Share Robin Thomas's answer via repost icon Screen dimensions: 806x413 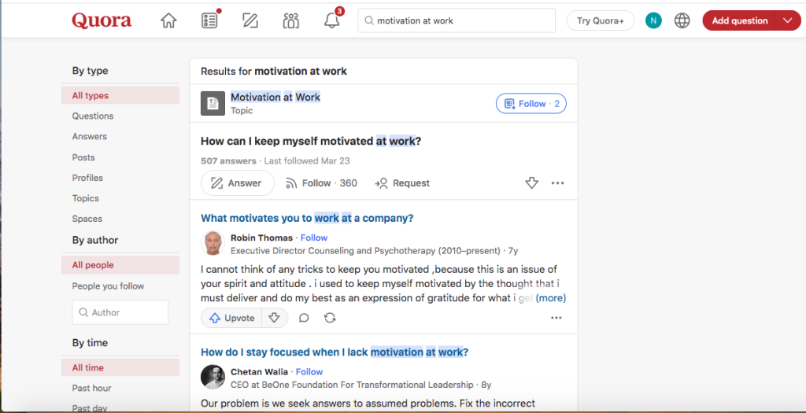tap(330, 318)
